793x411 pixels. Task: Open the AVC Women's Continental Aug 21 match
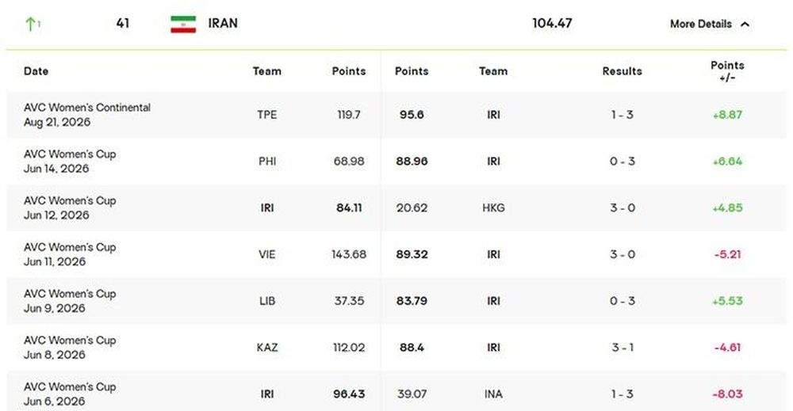[396, 115]
